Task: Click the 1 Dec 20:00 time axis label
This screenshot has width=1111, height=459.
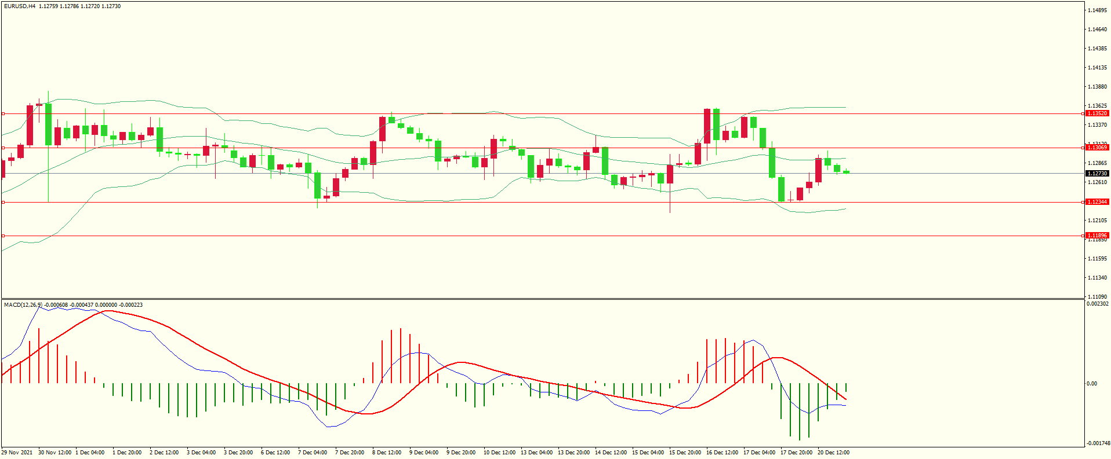Action: click(127, 453)
